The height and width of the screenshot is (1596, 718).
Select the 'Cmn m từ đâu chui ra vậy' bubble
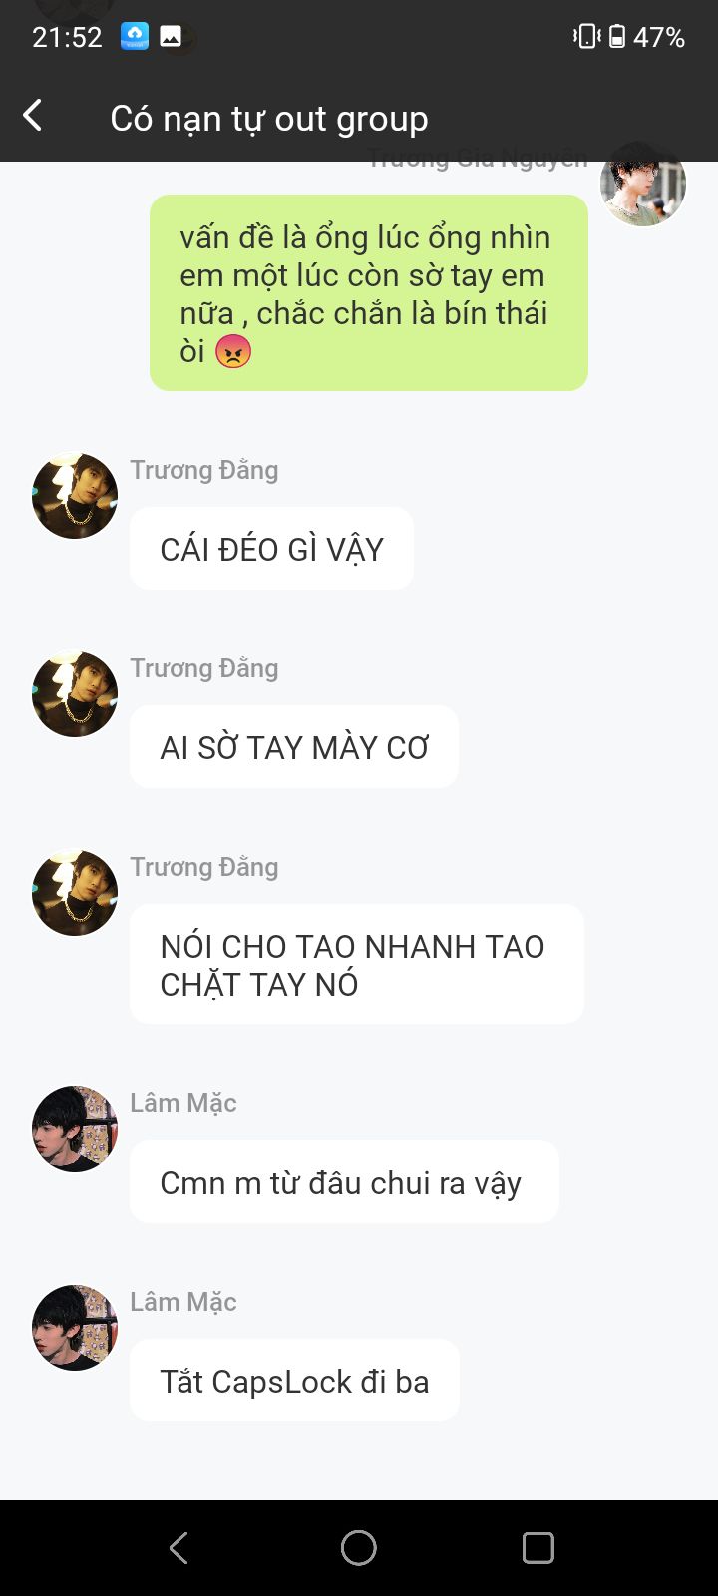click(x=344, y=1182)
